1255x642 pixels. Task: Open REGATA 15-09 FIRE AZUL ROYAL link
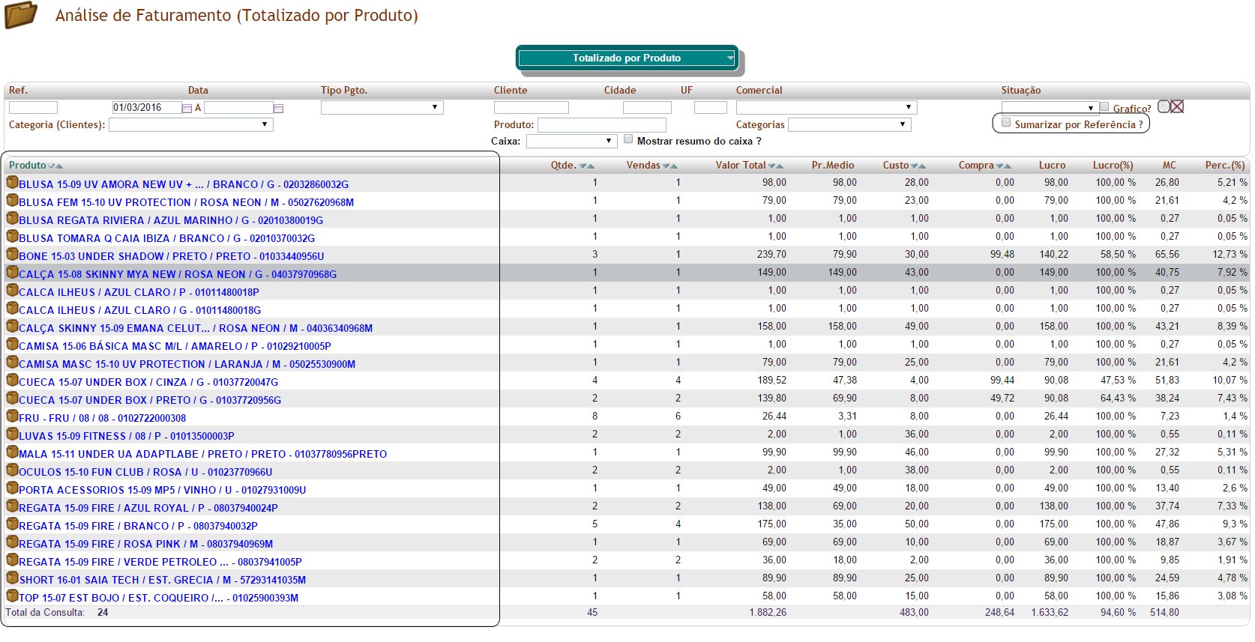[148, 508]
